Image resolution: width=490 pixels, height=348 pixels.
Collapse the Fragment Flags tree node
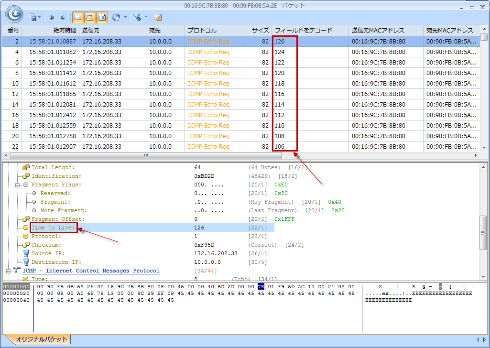click(x=18, y=185)
